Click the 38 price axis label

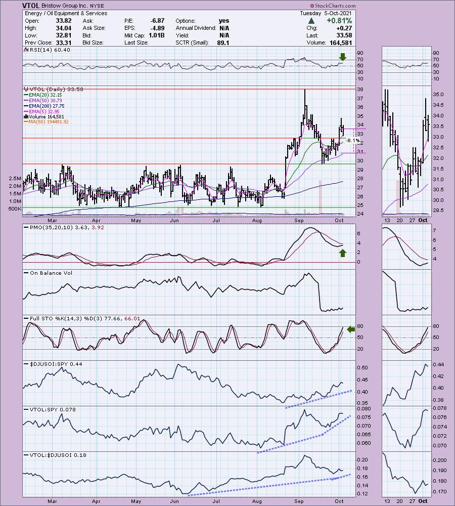[x=360, y=90]
